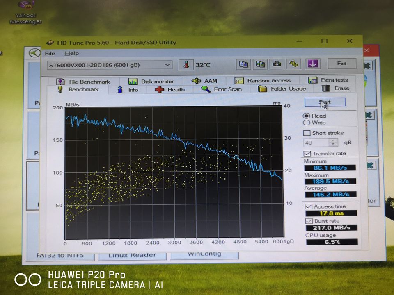This screenshot has width=394, height=295.
Task: Enable the Short stroke checkbox
Action: (x=307, y=133)
